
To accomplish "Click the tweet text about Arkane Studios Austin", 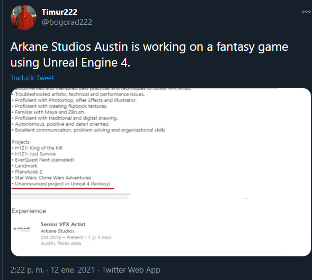I will 149,54.
